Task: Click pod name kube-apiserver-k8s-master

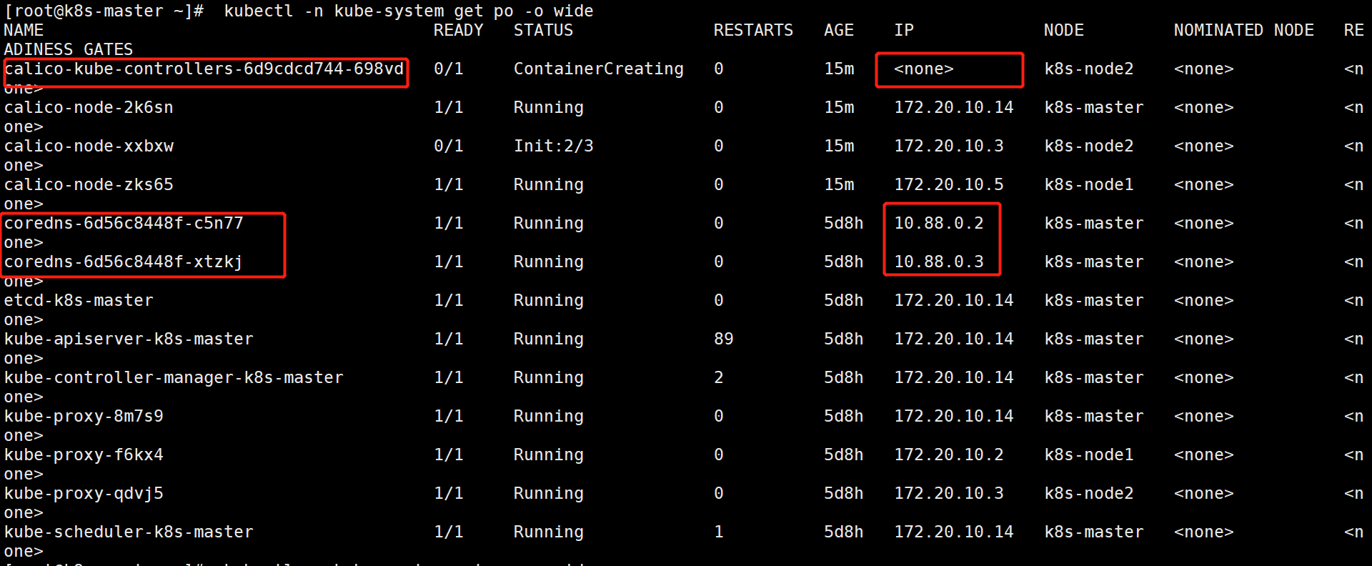Action: 129,339
